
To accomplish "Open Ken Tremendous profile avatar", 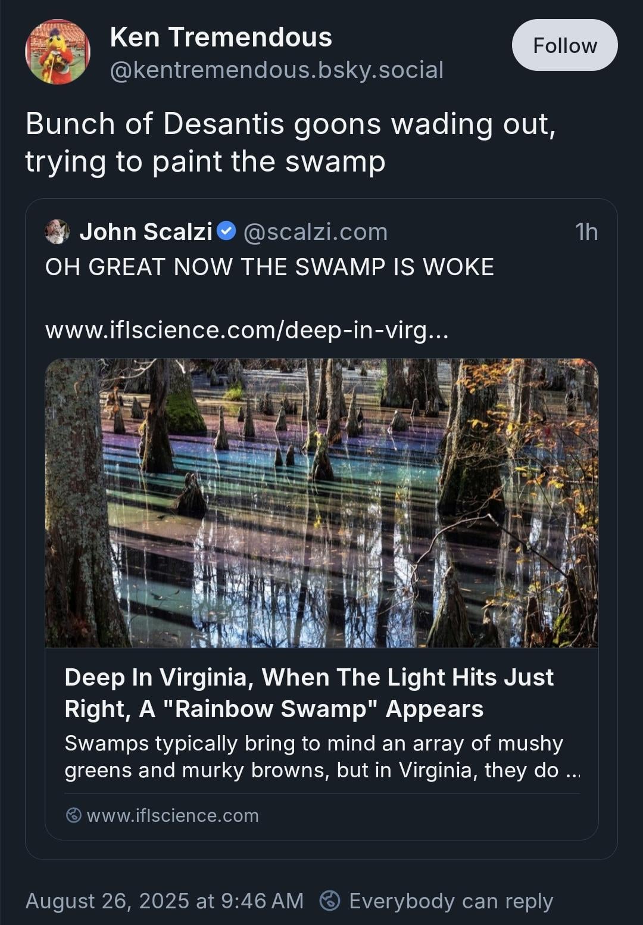I will tap(58, 52).
